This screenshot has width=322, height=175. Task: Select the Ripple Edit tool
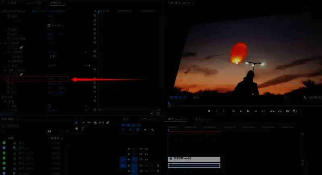coord(89,122)
